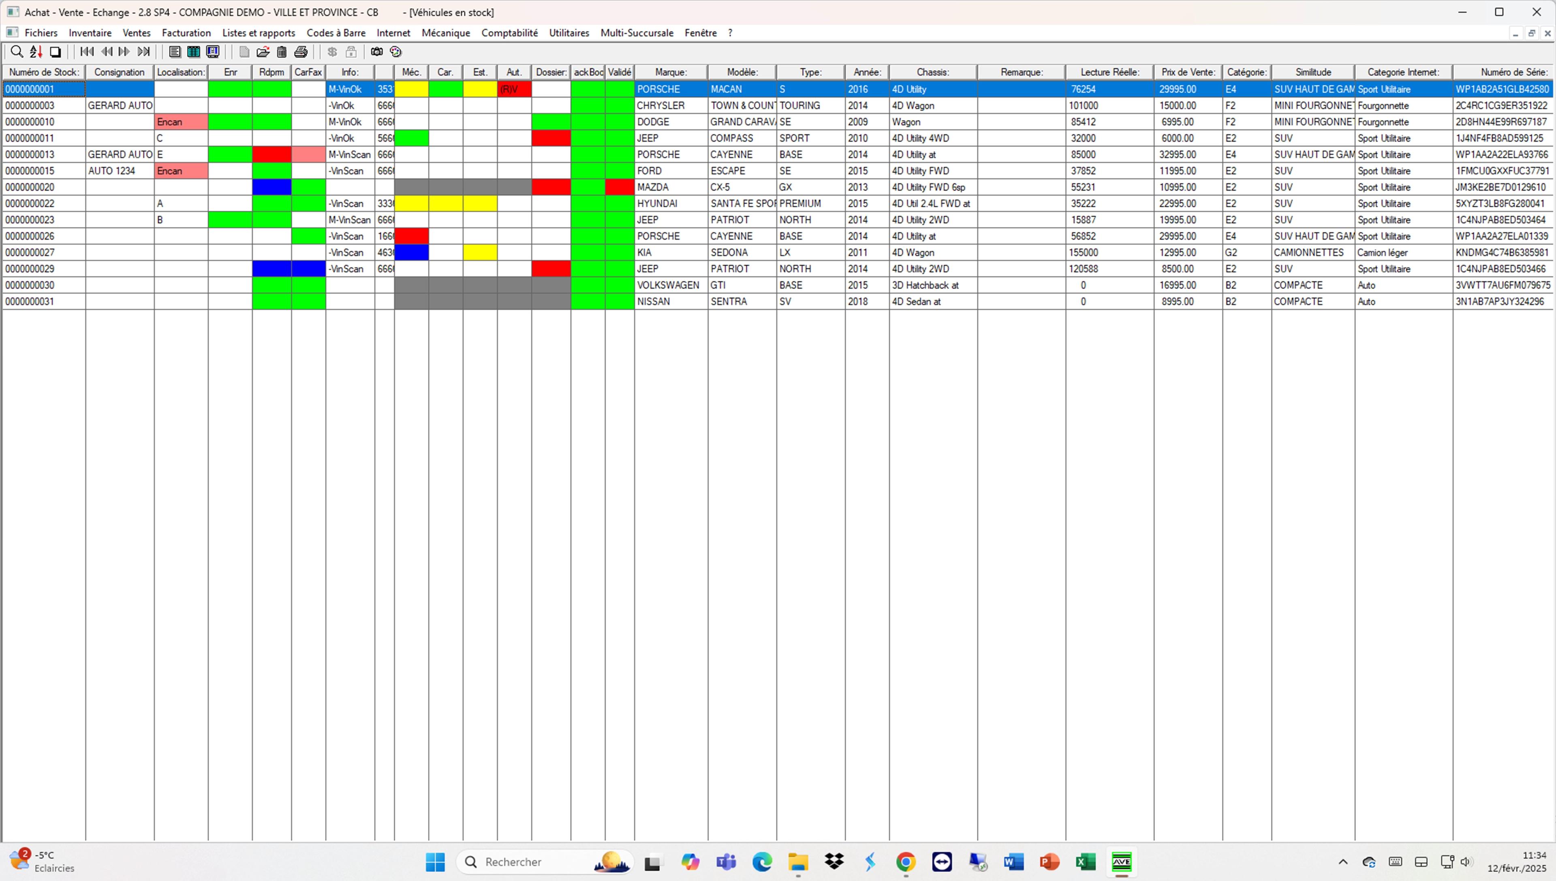
Task: Click the dollar sign toolbar icon
Action: (x=332, y=51)
